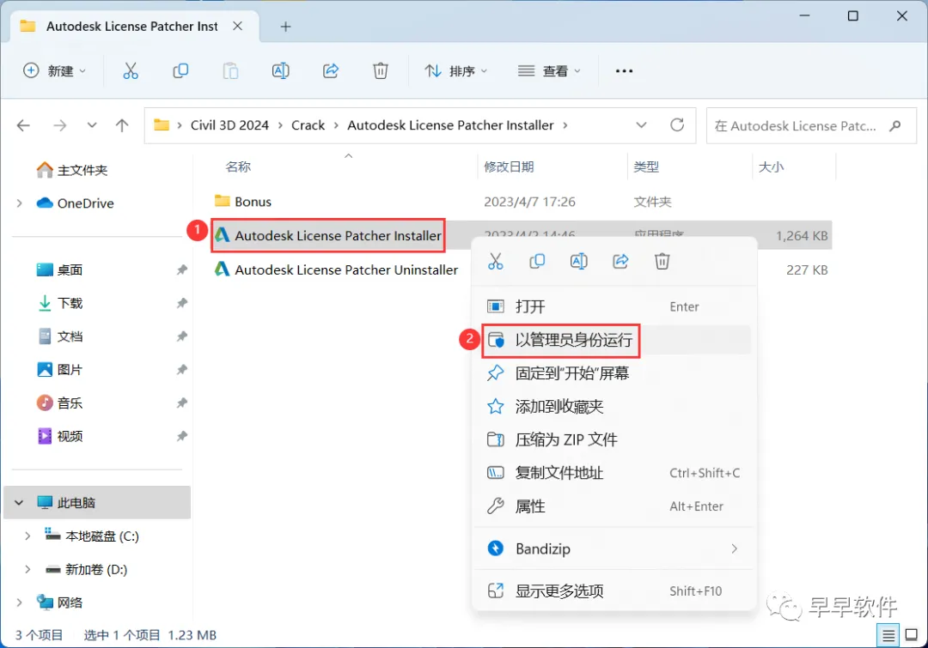This screenshot has height=648, width=928.
Task: Expand the Bandizip submenu arrow
Action: (734, 548)
